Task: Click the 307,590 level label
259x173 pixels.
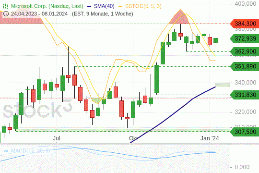Action: tap(245, 132)
